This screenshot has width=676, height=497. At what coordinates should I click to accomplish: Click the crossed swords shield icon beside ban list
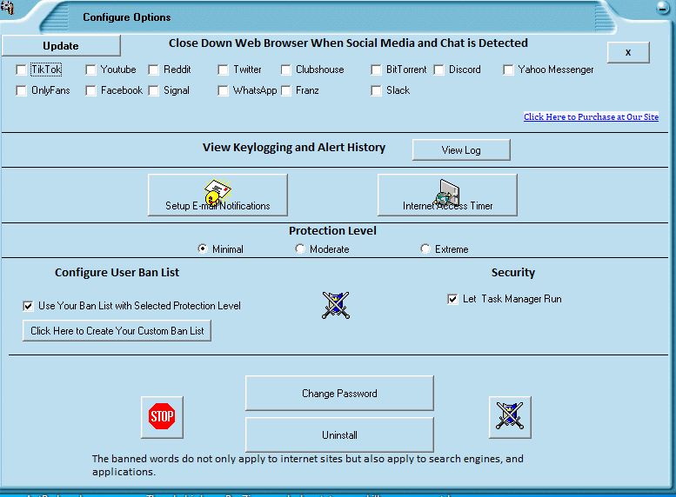click(336, 305)
